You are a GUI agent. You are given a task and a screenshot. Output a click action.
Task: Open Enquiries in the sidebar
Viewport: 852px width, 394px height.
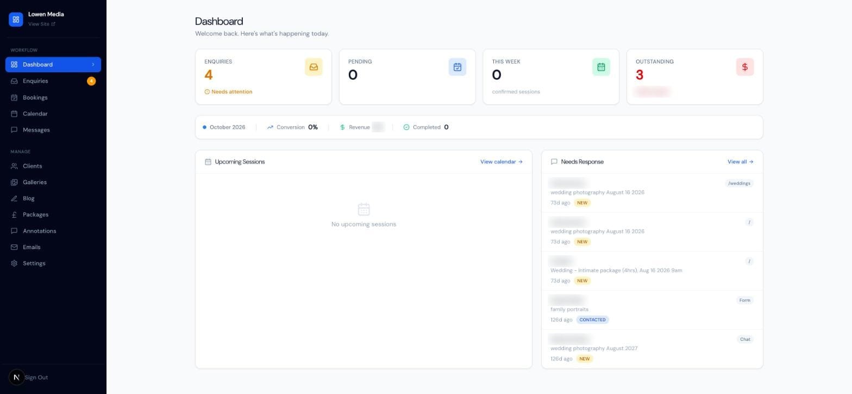(x=53, y=81)
